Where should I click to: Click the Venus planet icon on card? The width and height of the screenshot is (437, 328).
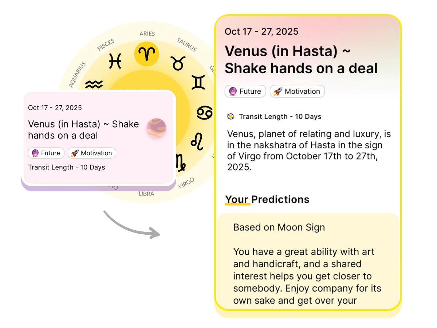[x=156, y=128]
